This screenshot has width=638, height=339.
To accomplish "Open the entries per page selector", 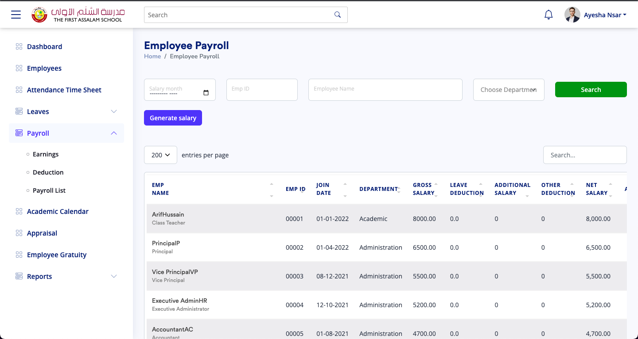I will [160, 155].
